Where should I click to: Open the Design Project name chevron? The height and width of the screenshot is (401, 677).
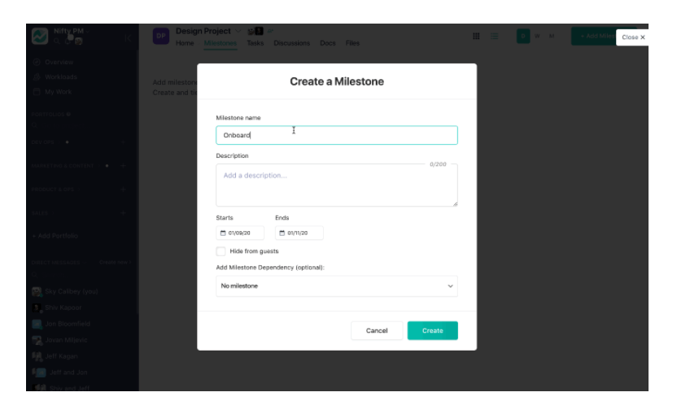click(x=238, y=31)
